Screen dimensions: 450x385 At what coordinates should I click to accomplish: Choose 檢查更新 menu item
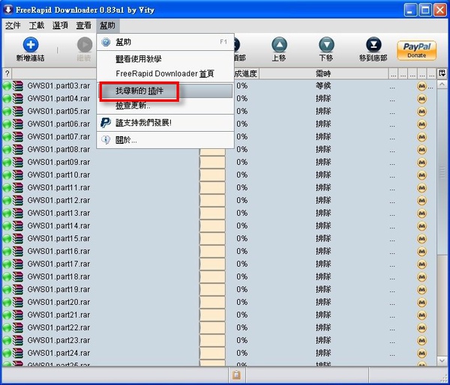pos(165,106)
